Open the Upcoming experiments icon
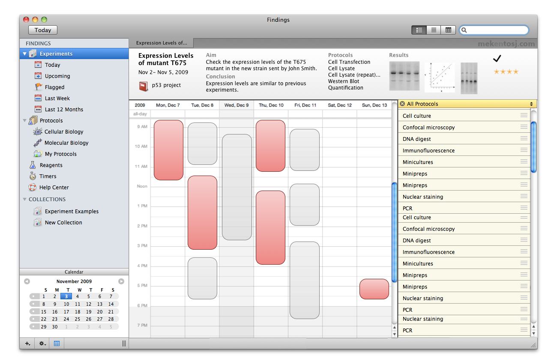557x364 pixels. [38, 76]
